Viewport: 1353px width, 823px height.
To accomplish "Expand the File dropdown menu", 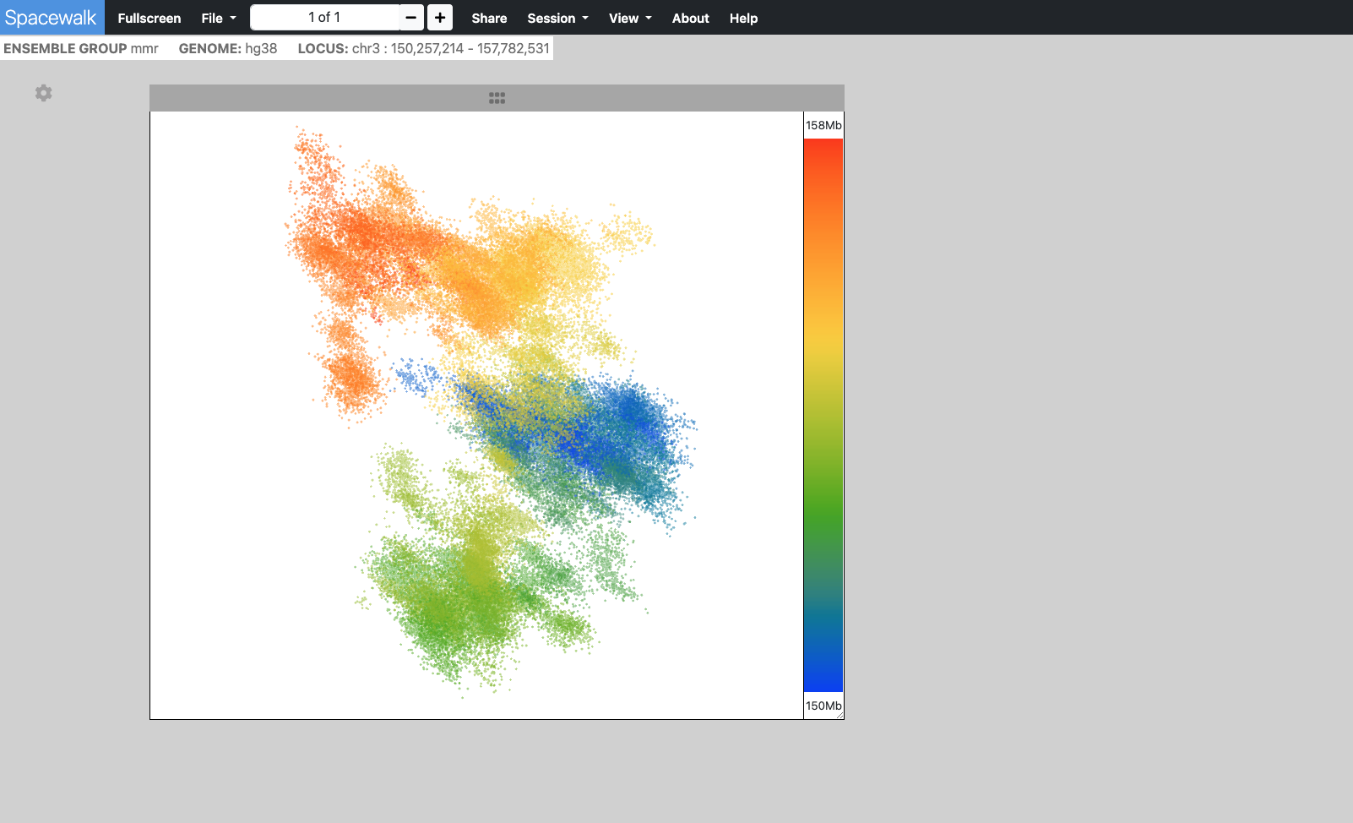I will pos(218,18).
